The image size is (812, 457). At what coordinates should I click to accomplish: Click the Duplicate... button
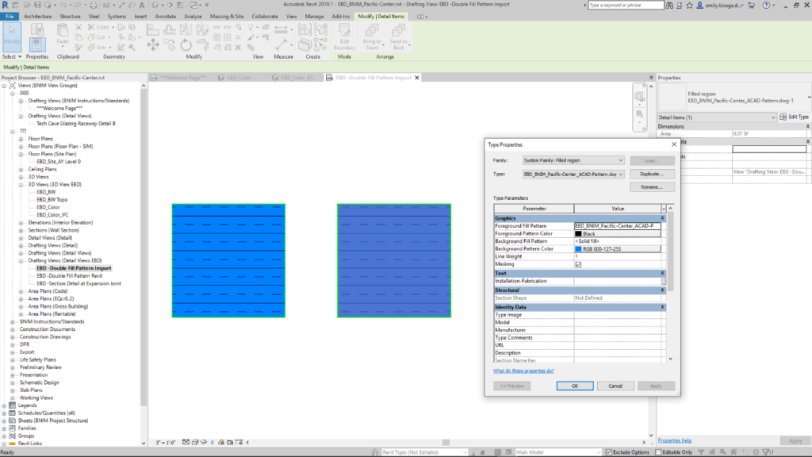tap(652, 173)
